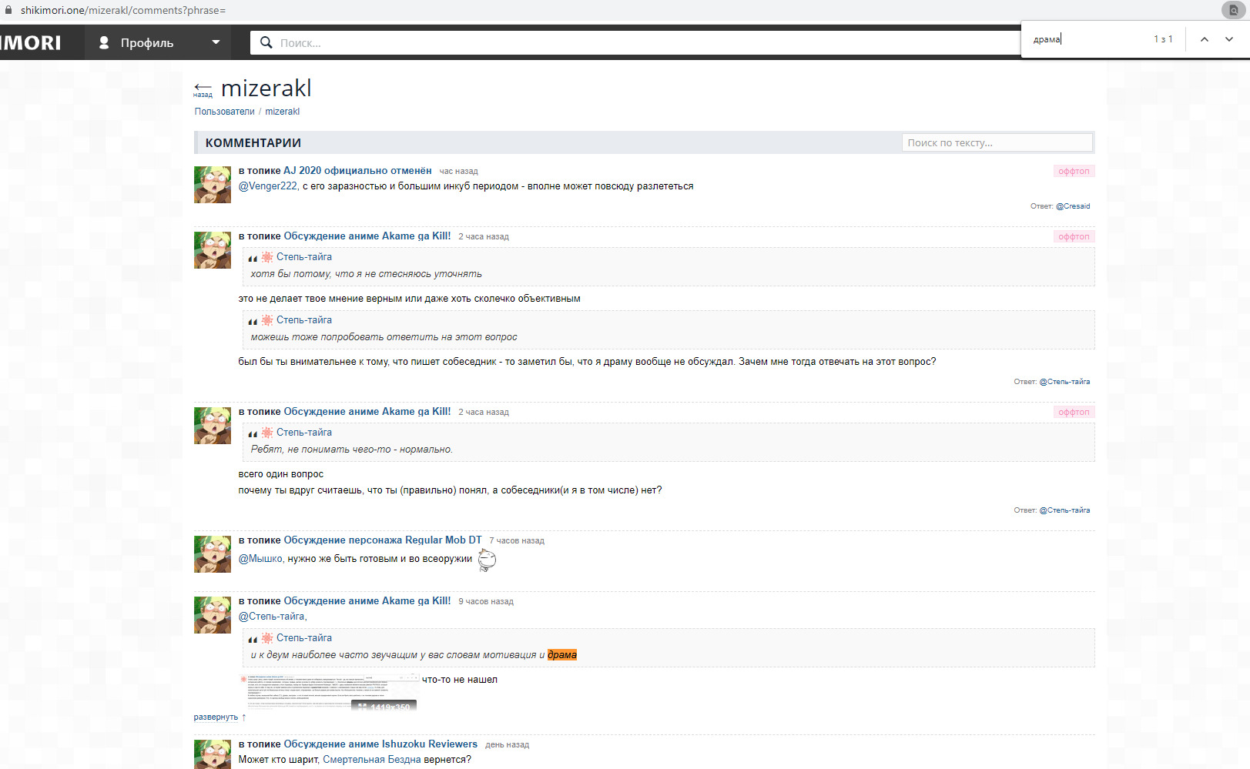
Task: Click into Поиск по тексту field
Action: 997,142
